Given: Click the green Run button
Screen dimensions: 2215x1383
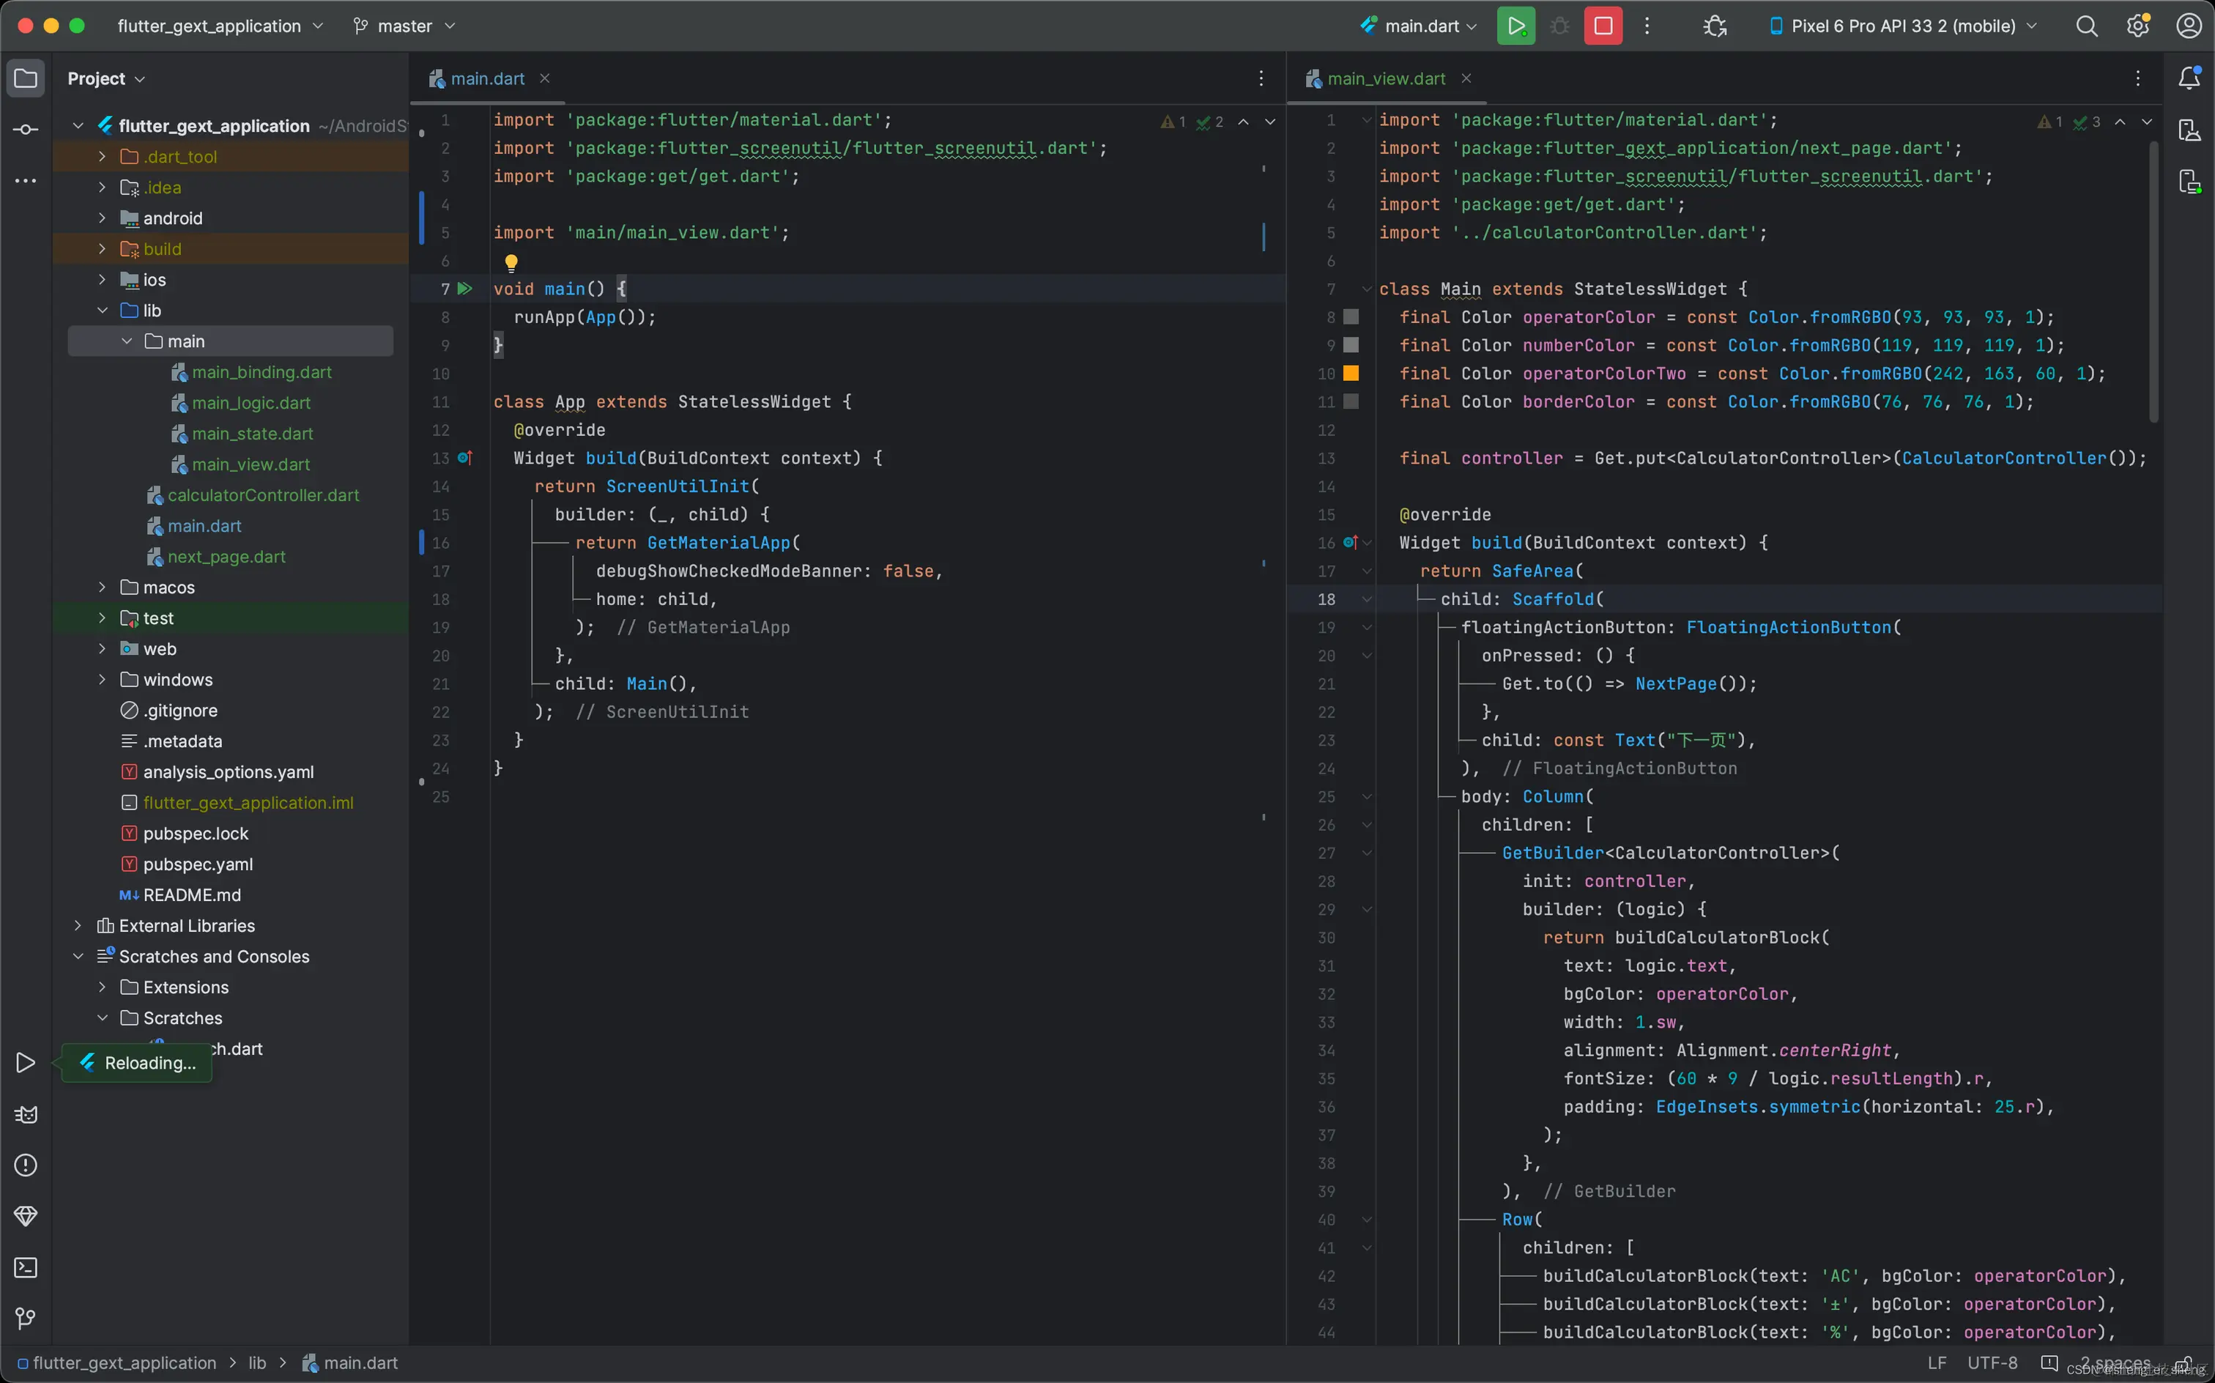Looking at the screenshot, I should 1515,26.
